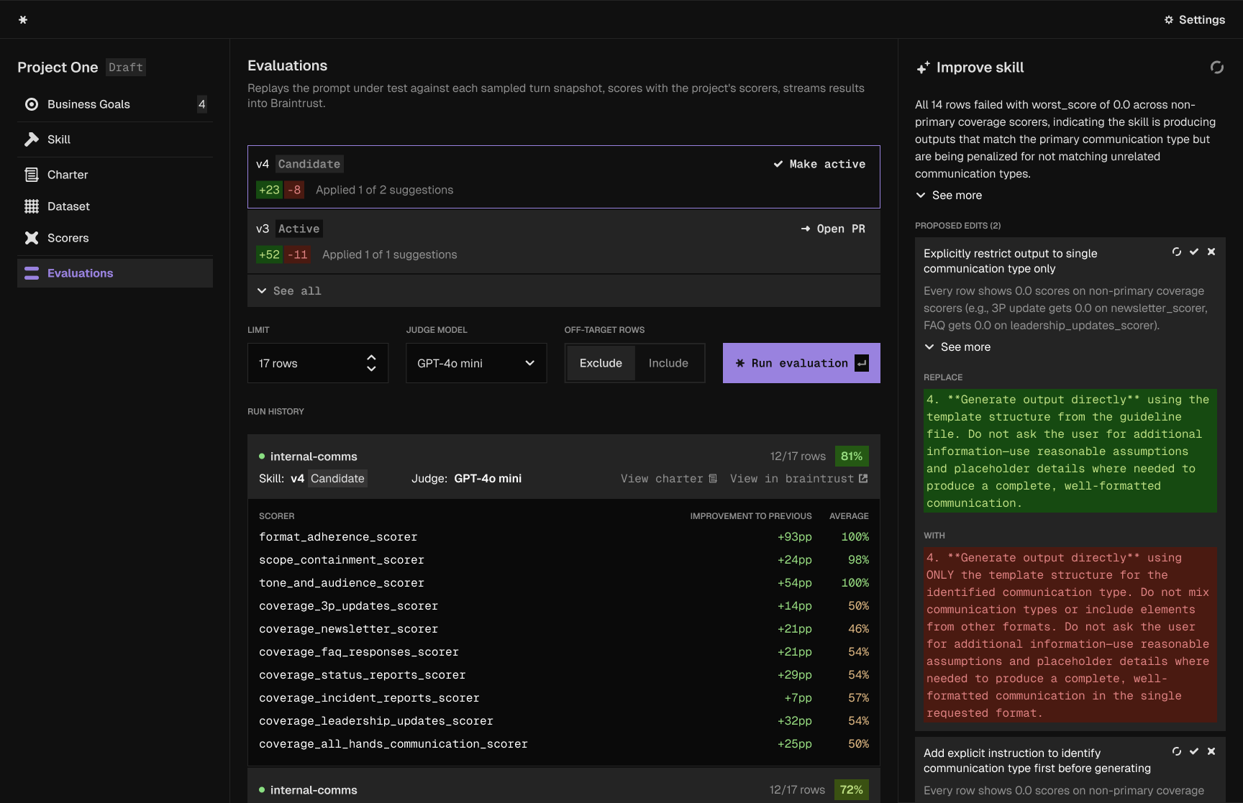Click the Improve skill sparkle icon
The width and height of the screenshot is (1243, 803).
(x=923, y=68)
